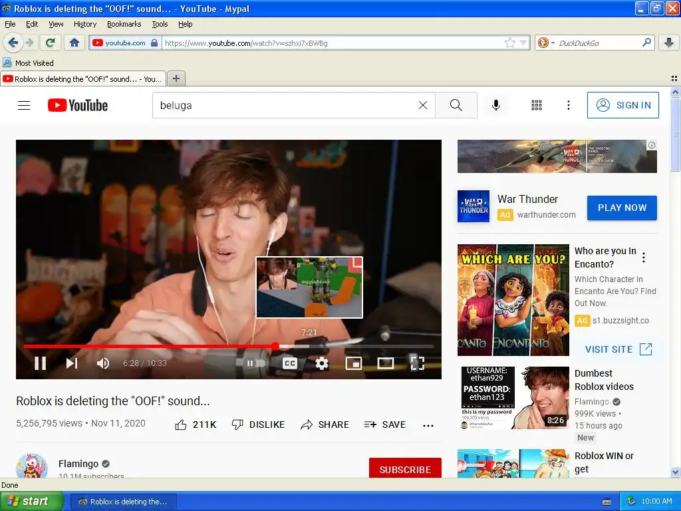This screenshot has width=681, height=511.
Task: Open the Windows Start menu
Action: point(32,501)
